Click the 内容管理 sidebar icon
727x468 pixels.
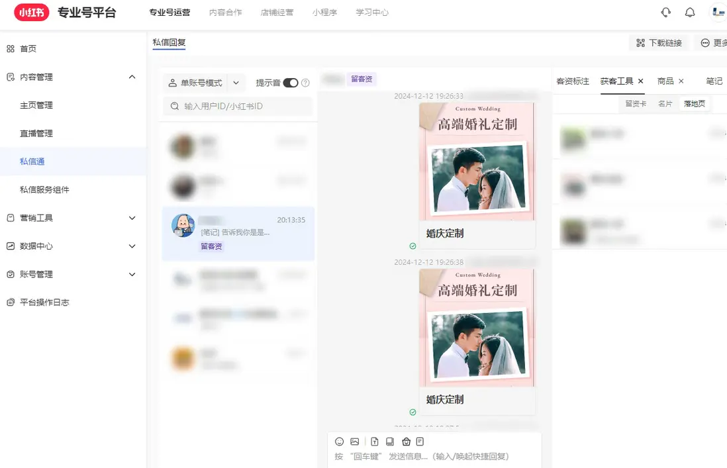[11, 77]
